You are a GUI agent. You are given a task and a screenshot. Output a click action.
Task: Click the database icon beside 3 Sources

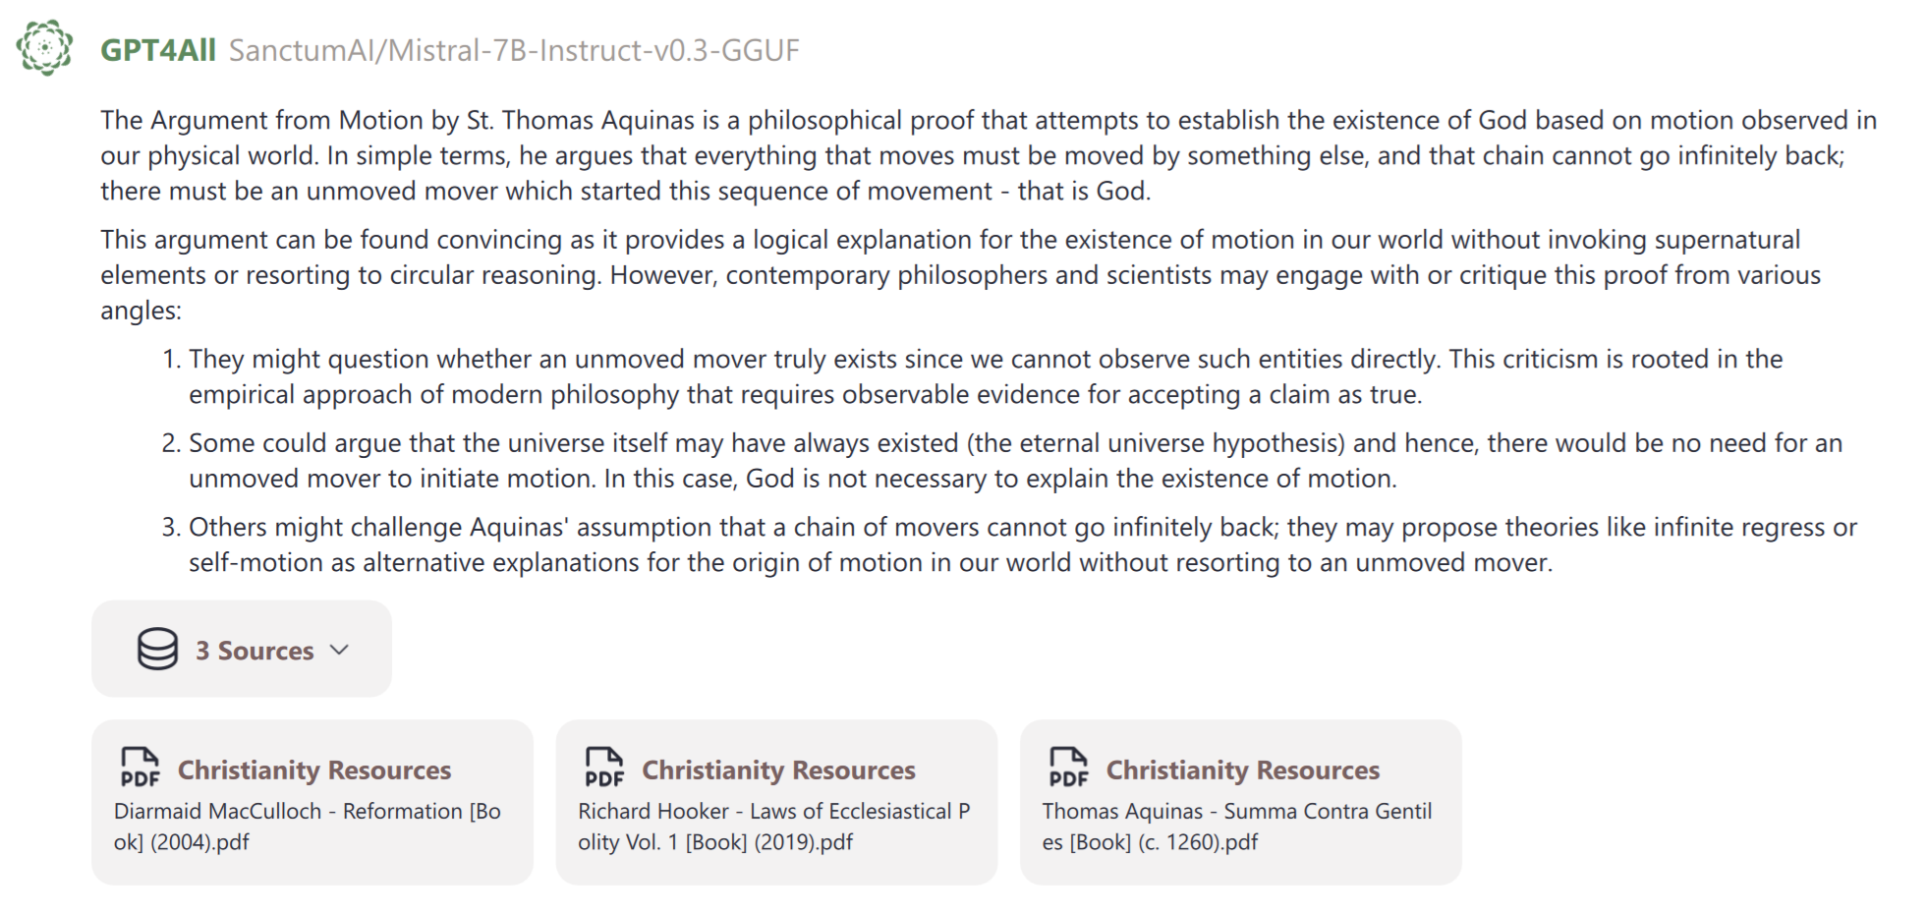tap(157, 649)
